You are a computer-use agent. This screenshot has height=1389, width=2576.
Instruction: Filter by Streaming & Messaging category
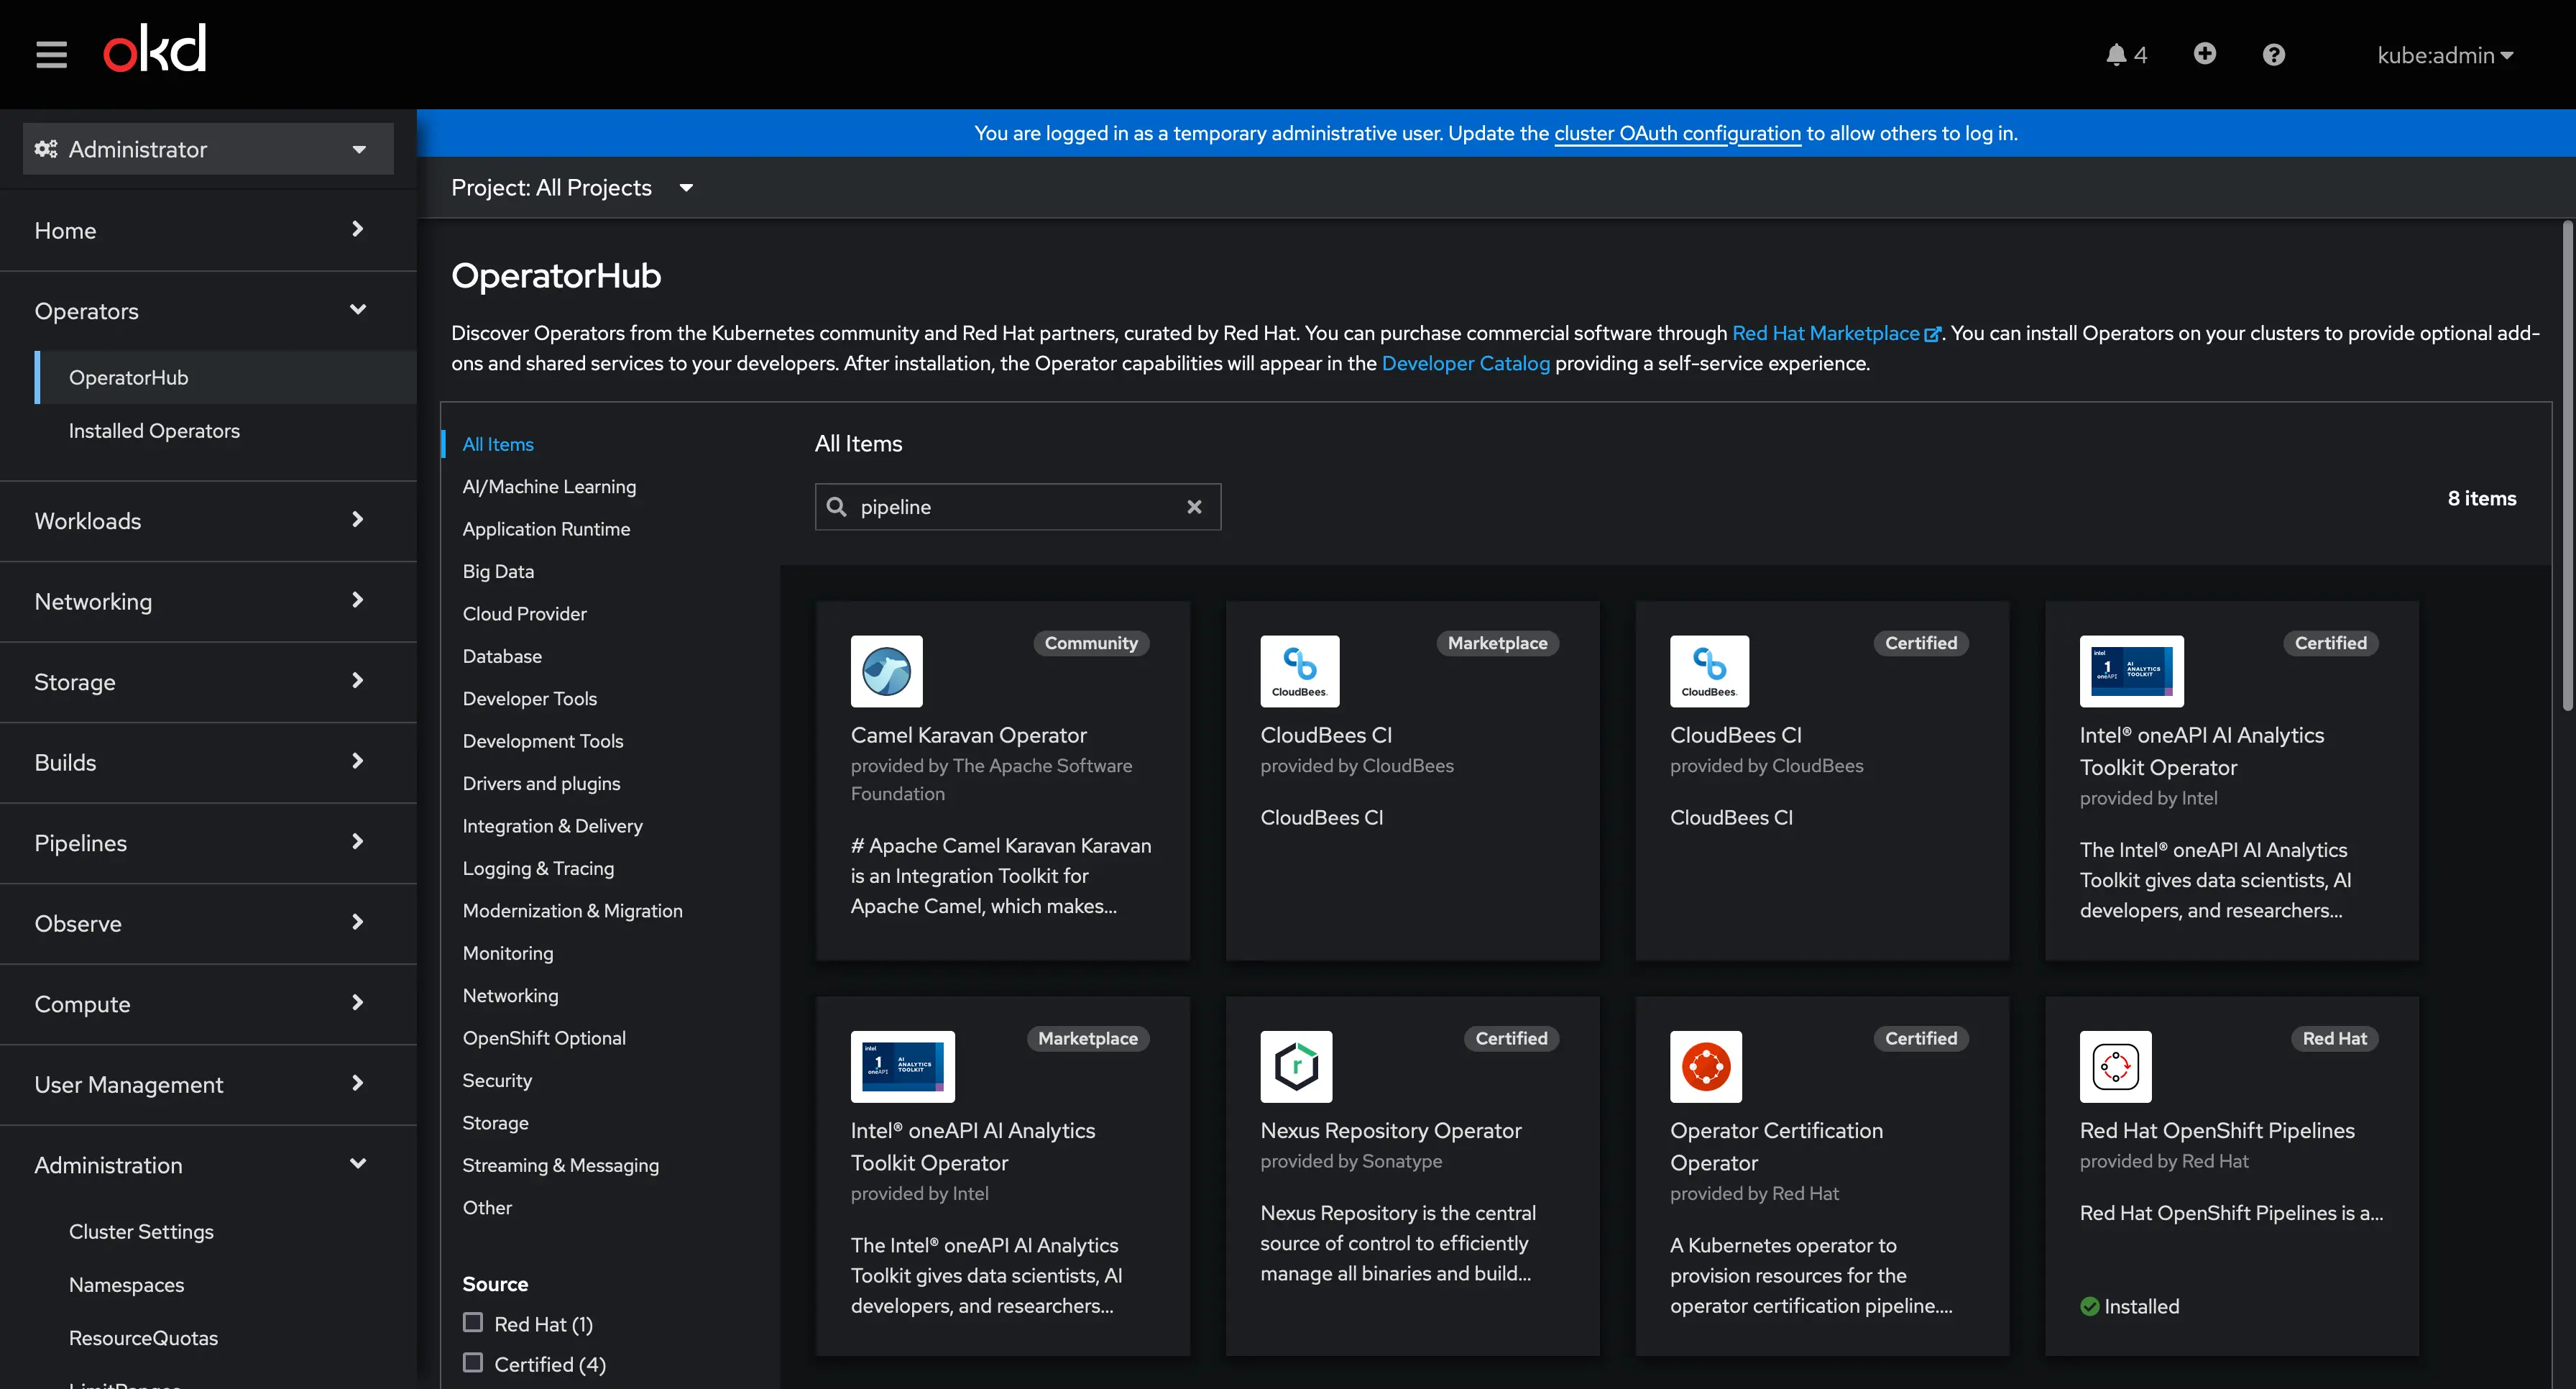[560, 1165]
